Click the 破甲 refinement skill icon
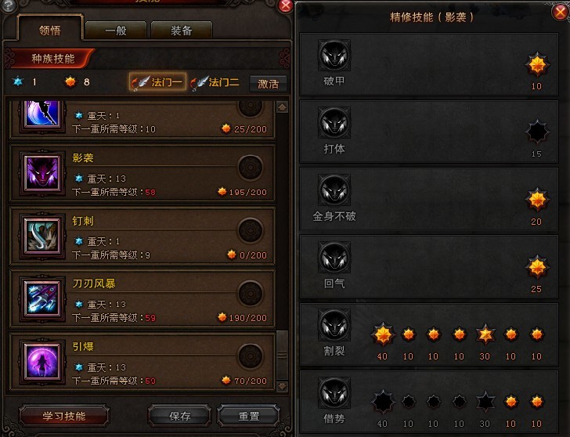 (334, 56)
